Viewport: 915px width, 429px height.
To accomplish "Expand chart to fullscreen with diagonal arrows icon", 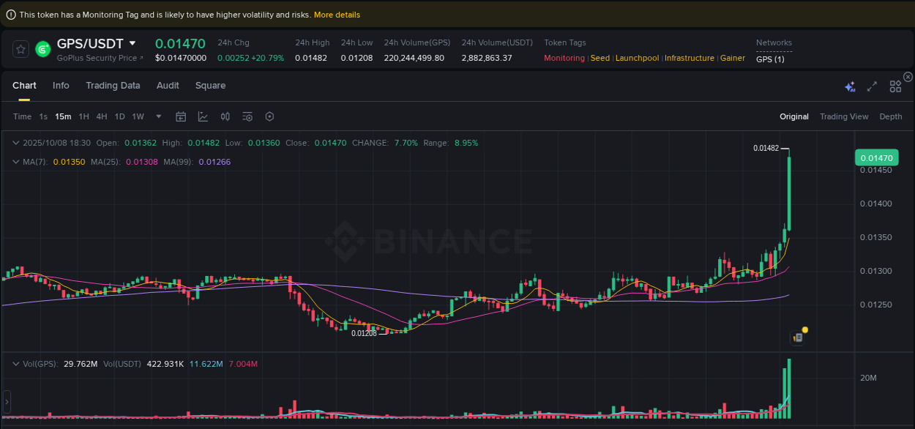I will coord(872,86).
